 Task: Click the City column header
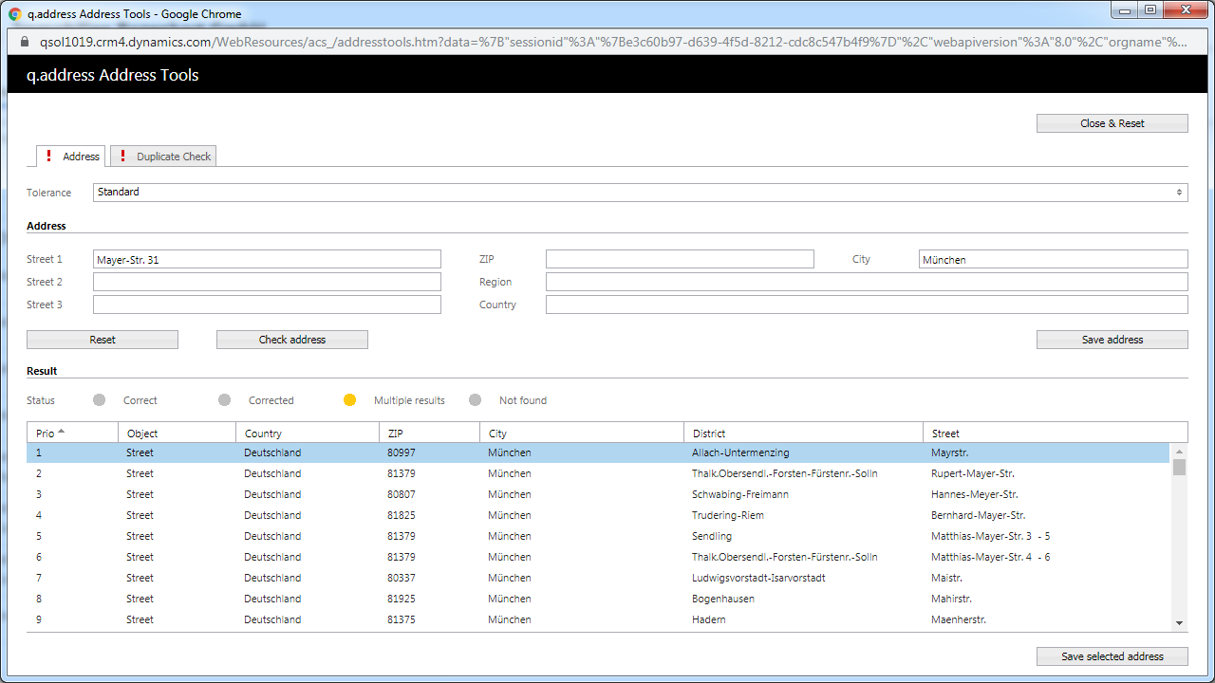coord(582,433)
